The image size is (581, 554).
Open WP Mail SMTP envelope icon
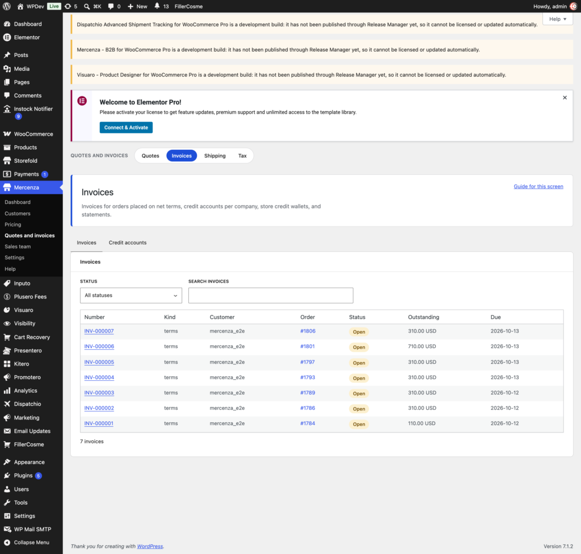(7, 529)
